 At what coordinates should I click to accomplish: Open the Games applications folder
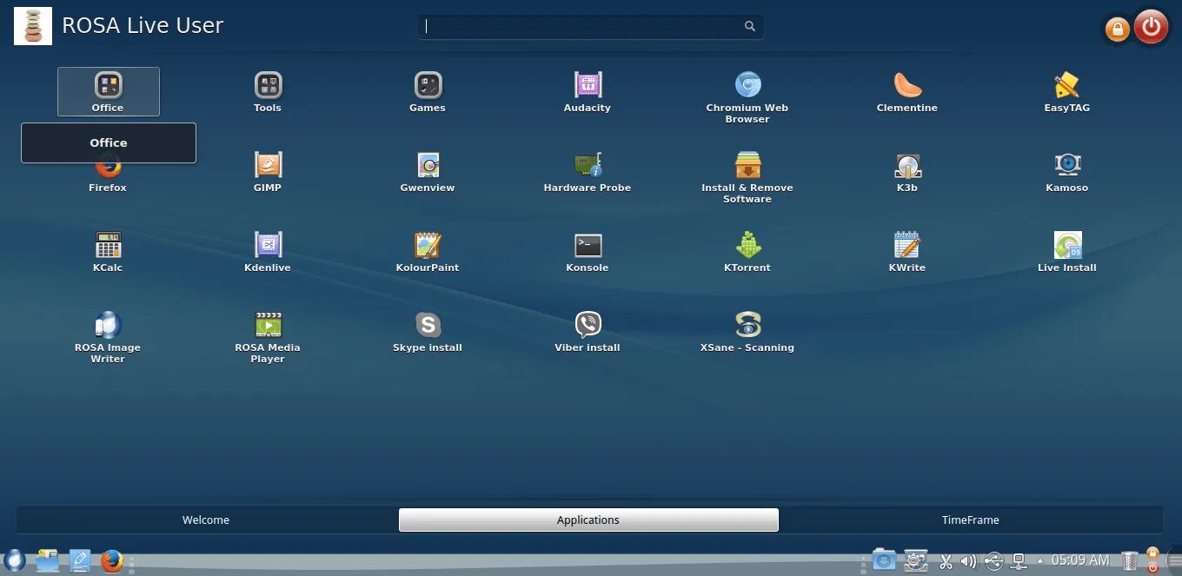click(x=428, y=91)
